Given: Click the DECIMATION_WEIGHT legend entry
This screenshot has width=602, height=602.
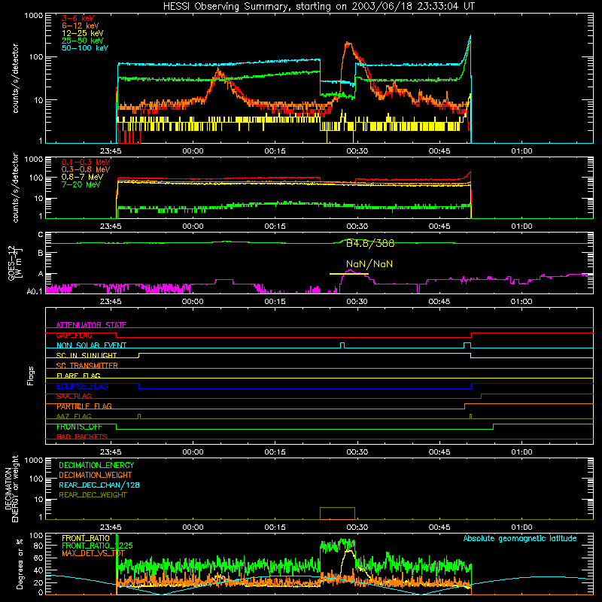Looking at the screenshot, I should click(x=96, y=475).
